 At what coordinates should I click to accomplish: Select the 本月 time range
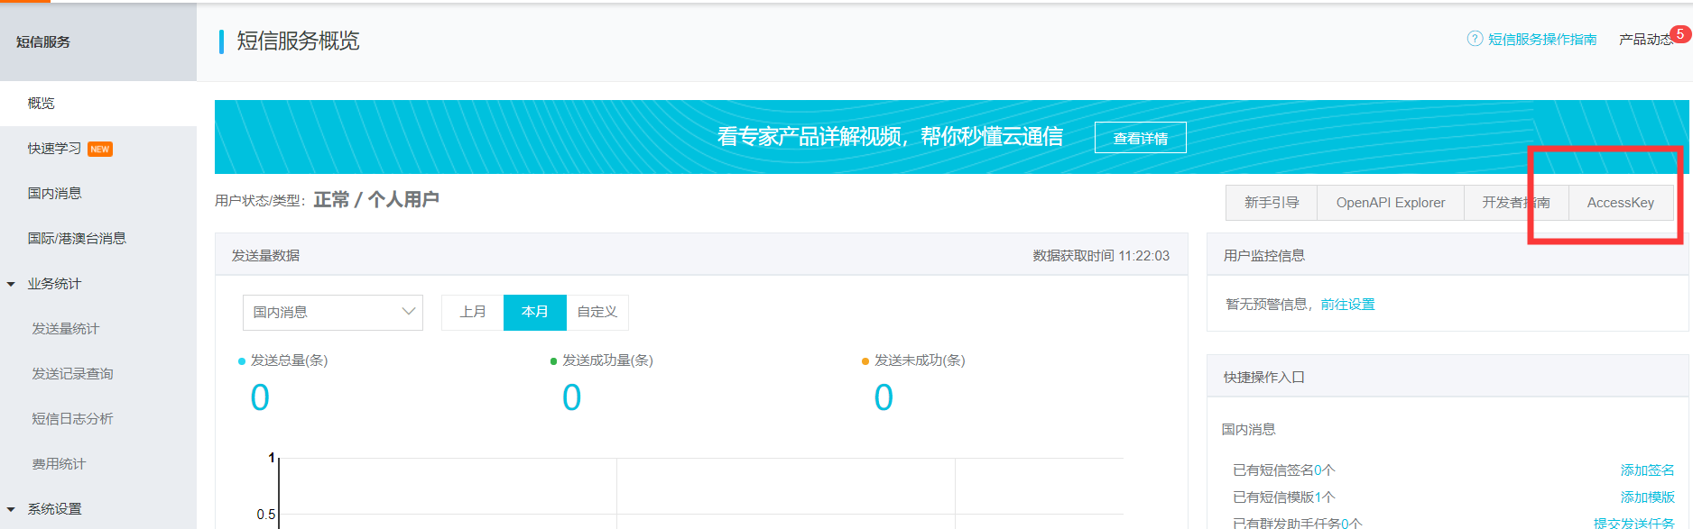click(x=534, y=312)
